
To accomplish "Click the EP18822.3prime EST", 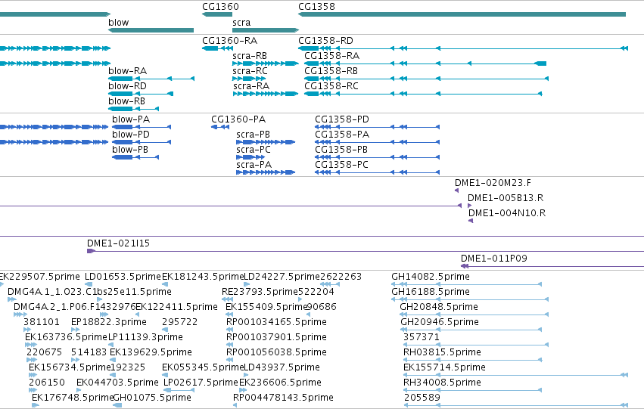I will 75,330.
